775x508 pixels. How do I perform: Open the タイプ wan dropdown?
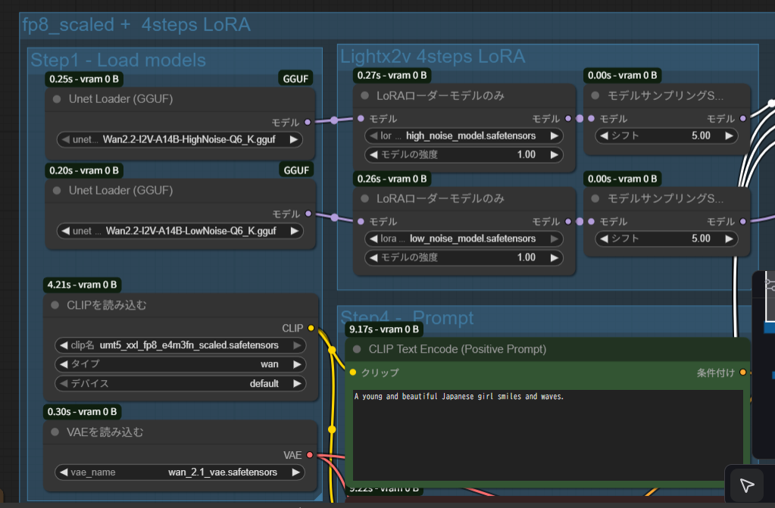(x=180, y=365)
